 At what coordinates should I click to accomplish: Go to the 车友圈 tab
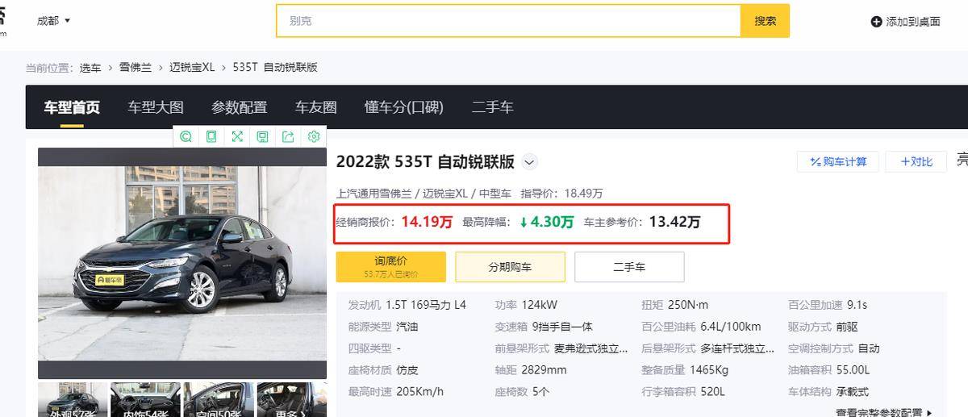coord(315,107)
